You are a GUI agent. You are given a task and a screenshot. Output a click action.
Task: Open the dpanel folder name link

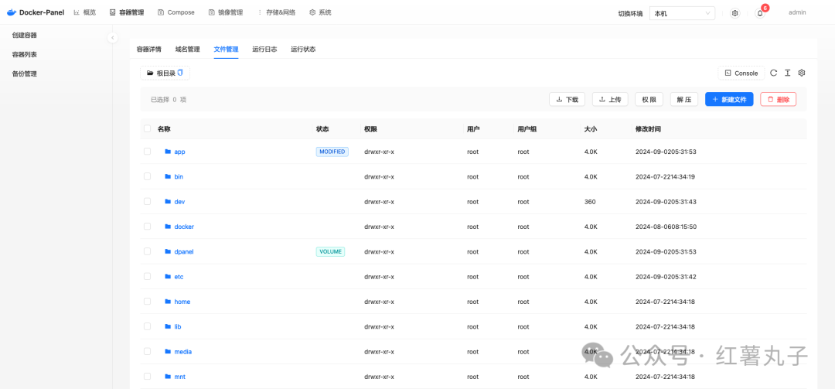[x=184, y=251]
